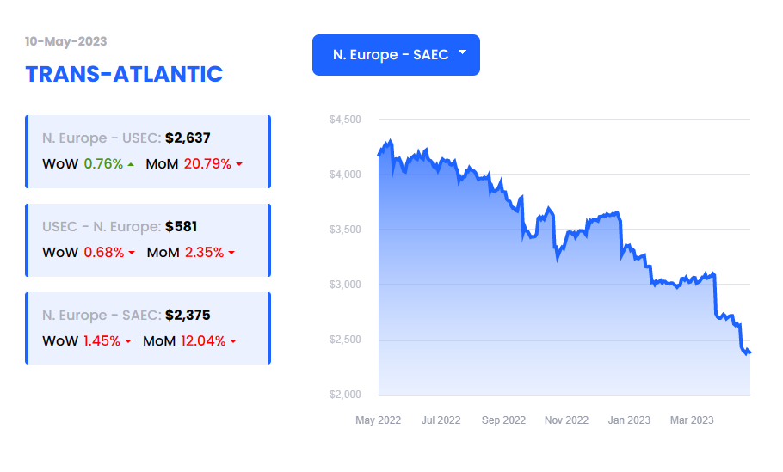783x472 pixels.
Task: Click red down arrow beside MoM 12.04%
Action: click(x=233, y=341)
